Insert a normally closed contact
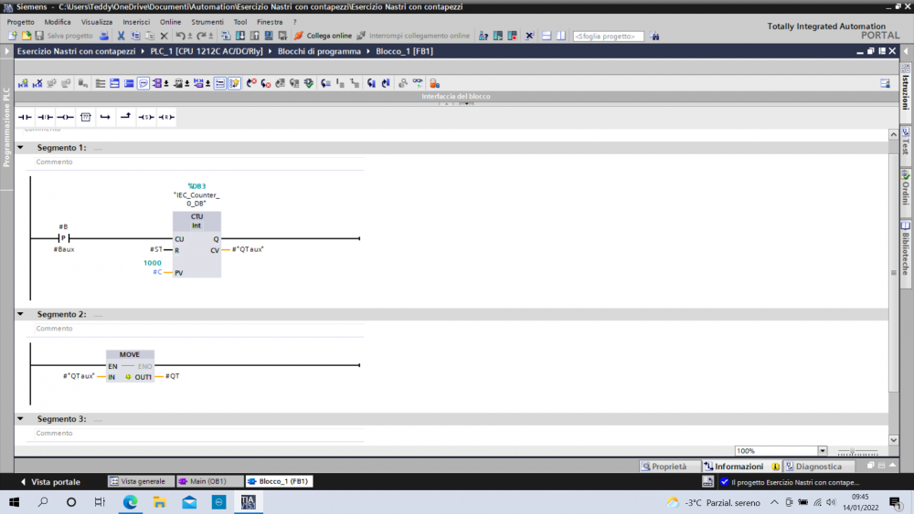 tap(45, 117)
